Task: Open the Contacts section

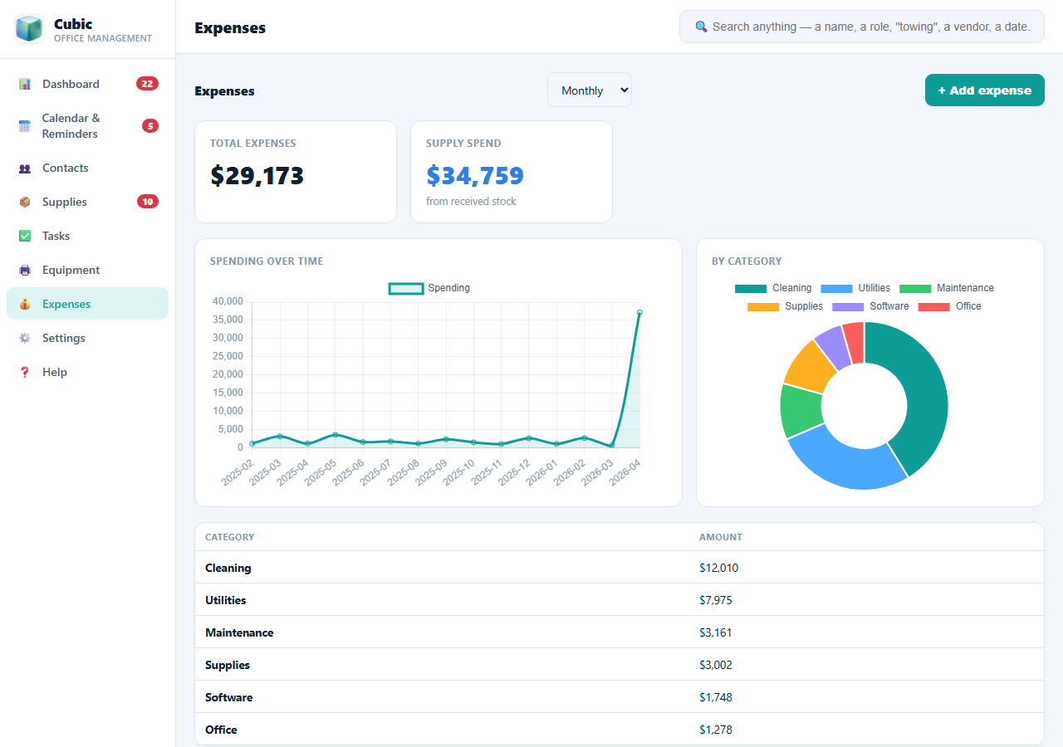Action: coord(87,168)
